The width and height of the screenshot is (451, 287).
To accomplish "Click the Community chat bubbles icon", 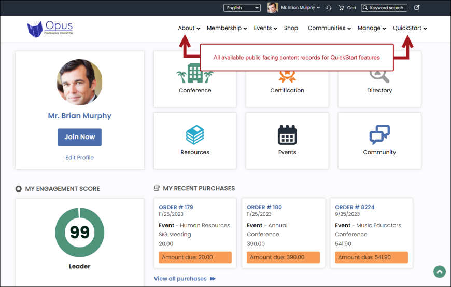I will tap(379, 135).
